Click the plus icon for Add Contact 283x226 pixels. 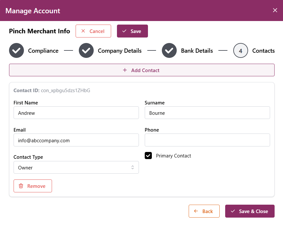[x=125, y=70]
